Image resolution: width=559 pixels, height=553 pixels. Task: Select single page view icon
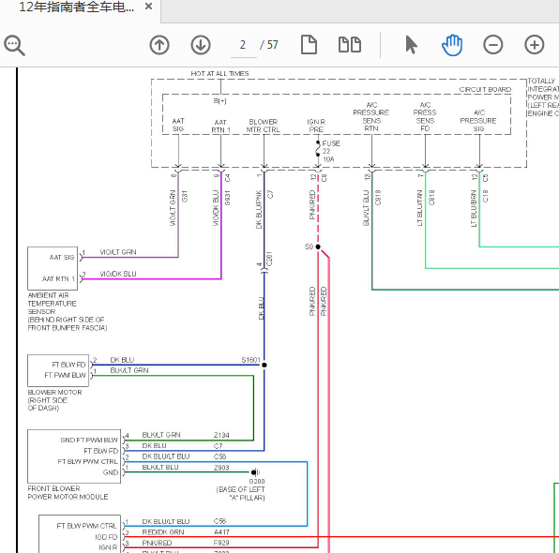pos(309,45)
